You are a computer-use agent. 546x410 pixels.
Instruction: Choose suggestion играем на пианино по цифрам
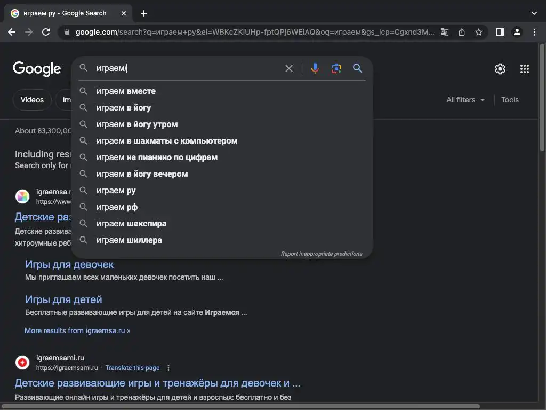(x=222, y=157)
